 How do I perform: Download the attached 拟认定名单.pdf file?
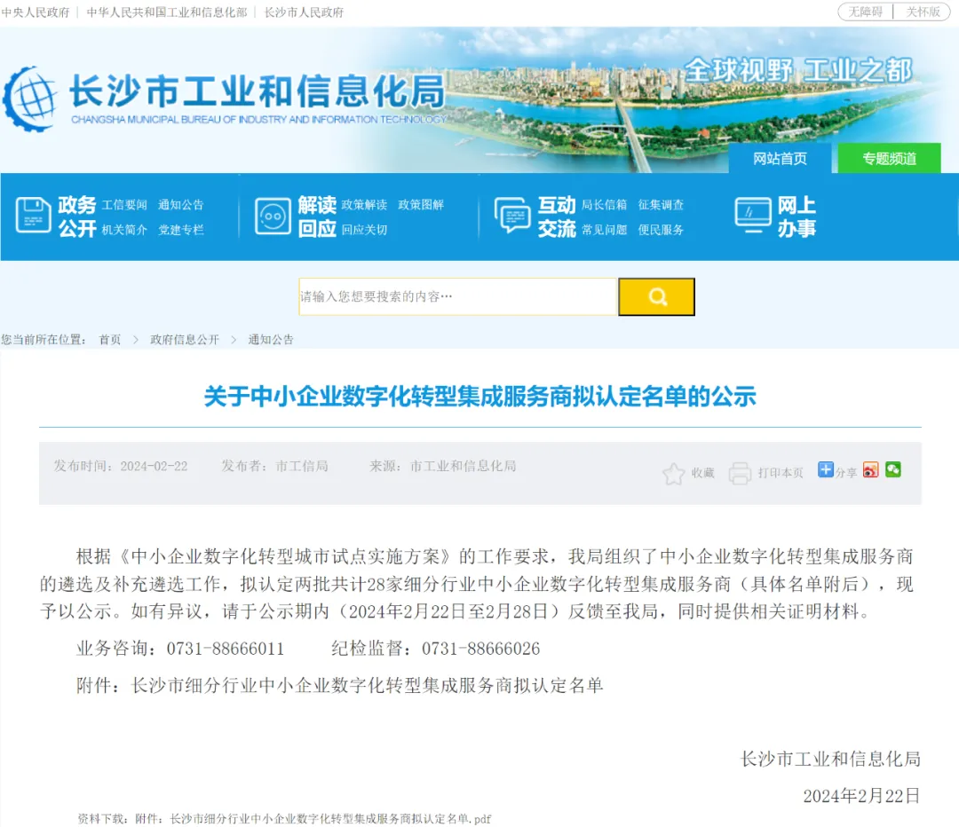coord(330,819)
